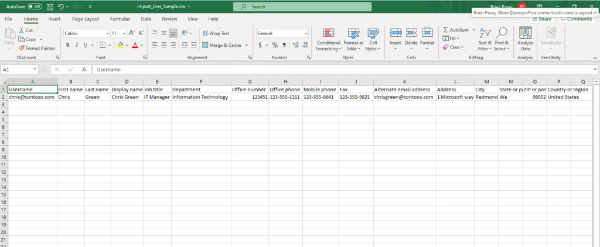600x247 pixels.
Task: Click the Undo arrow icon
Action: click(61, 6)
